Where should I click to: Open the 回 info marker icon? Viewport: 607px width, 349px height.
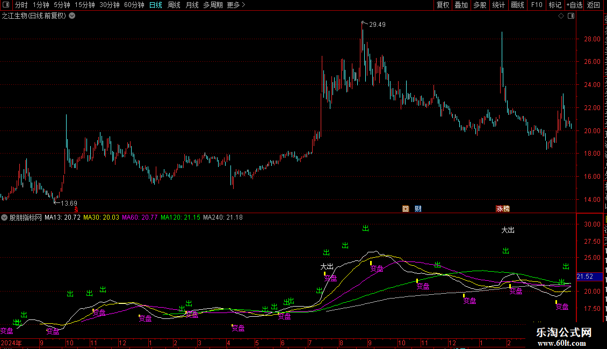(406, 208)
